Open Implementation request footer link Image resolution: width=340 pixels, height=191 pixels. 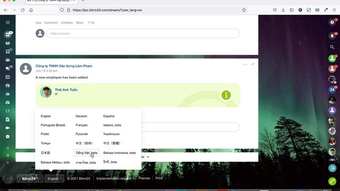point(114,178)
